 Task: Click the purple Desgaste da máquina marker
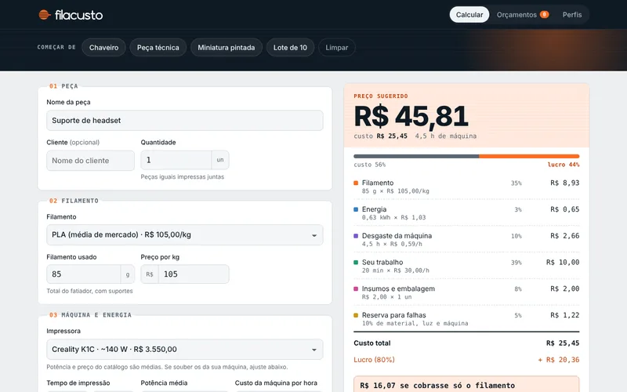pos(356,236)
